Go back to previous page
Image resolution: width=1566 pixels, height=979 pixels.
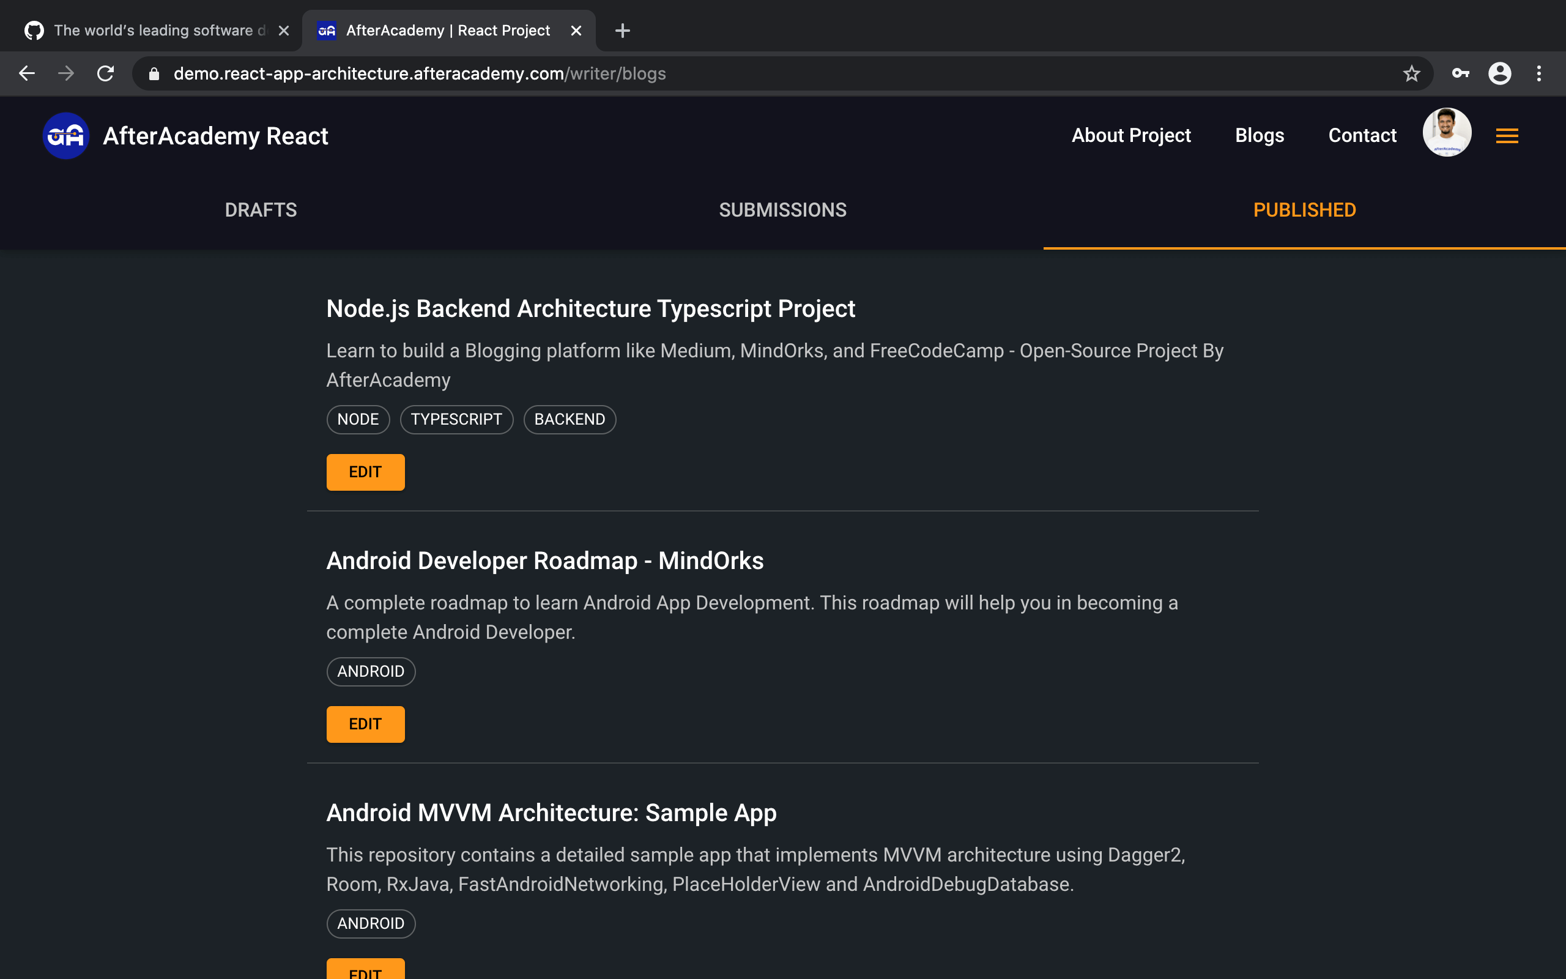click(x=26, y=74)
